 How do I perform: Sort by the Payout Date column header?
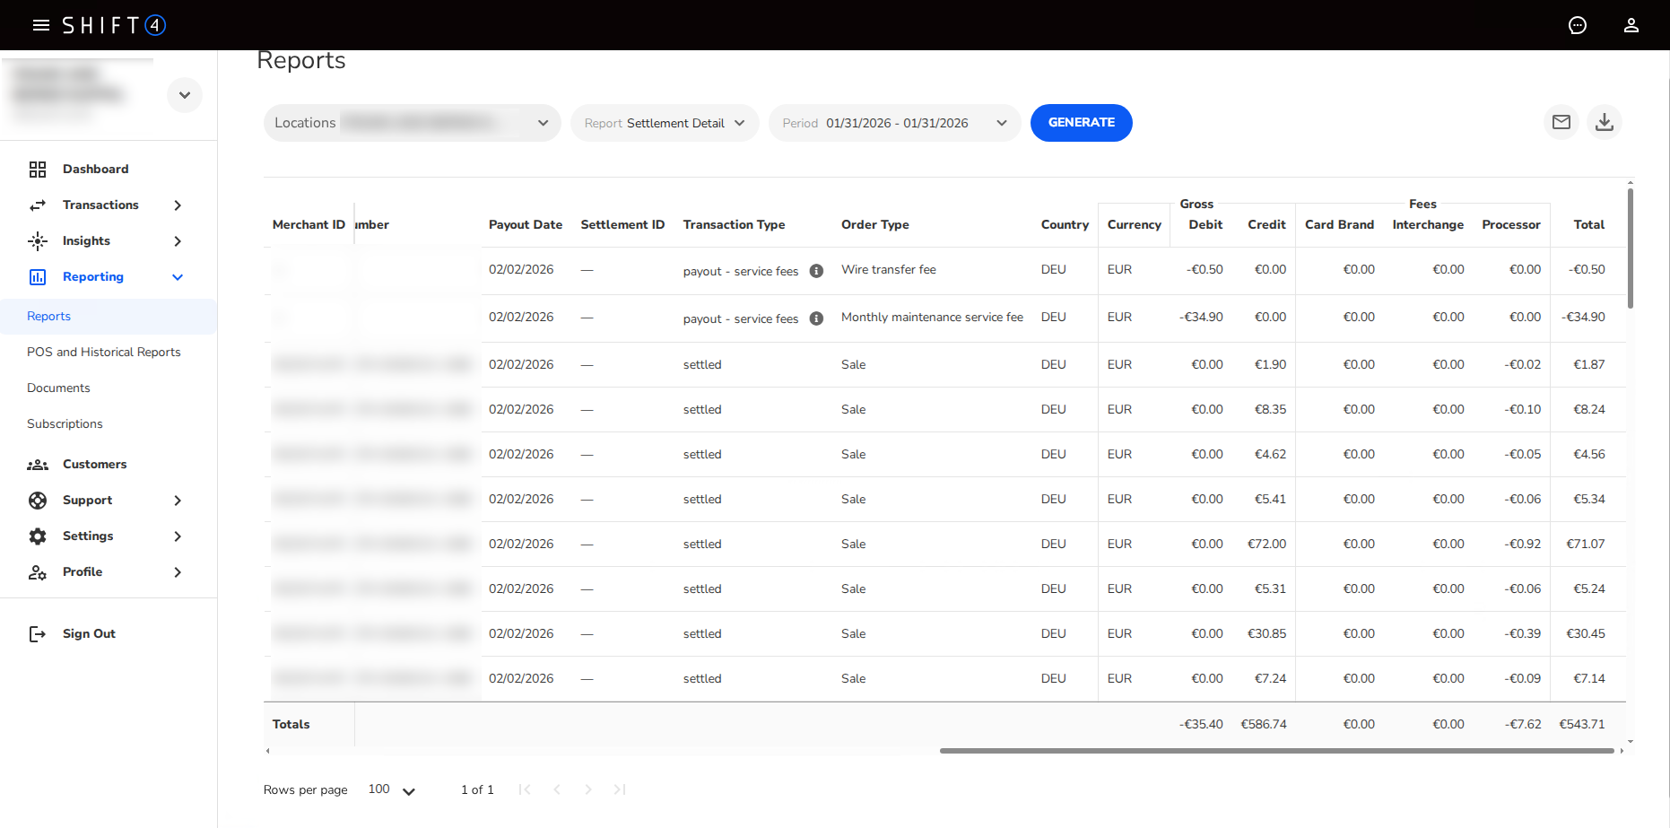coord(526,224)
